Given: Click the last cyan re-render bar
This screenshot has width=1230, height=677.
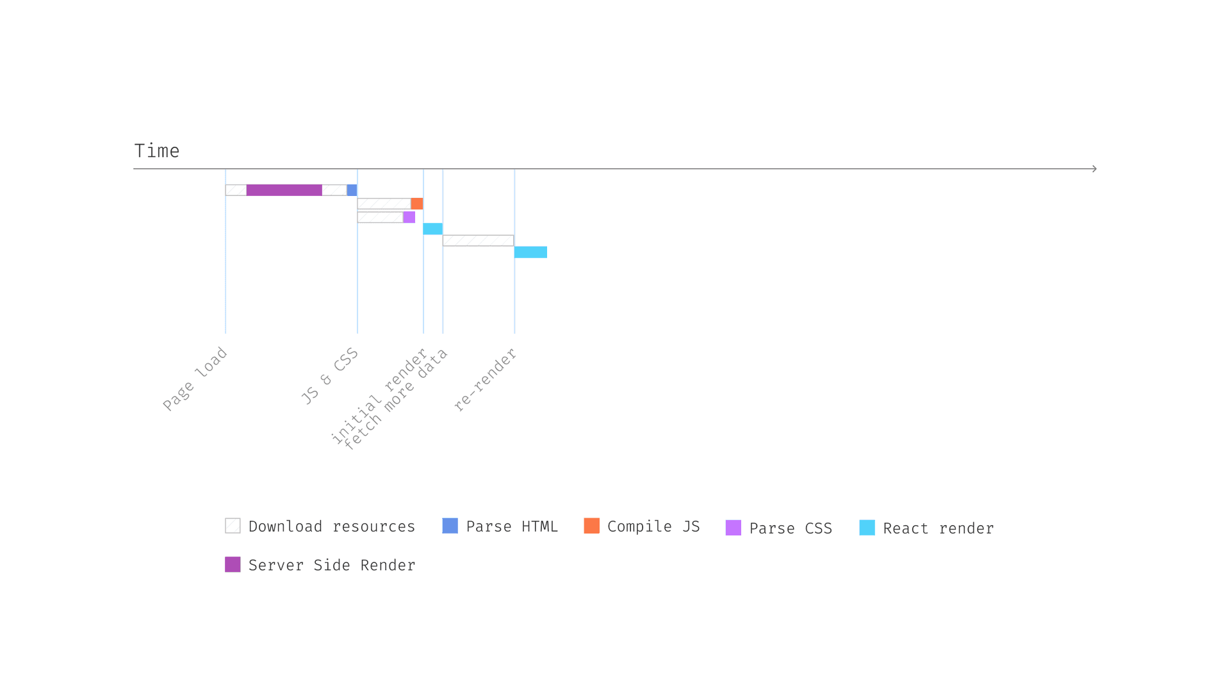Looking at the screenshot, I should point(530,252).
